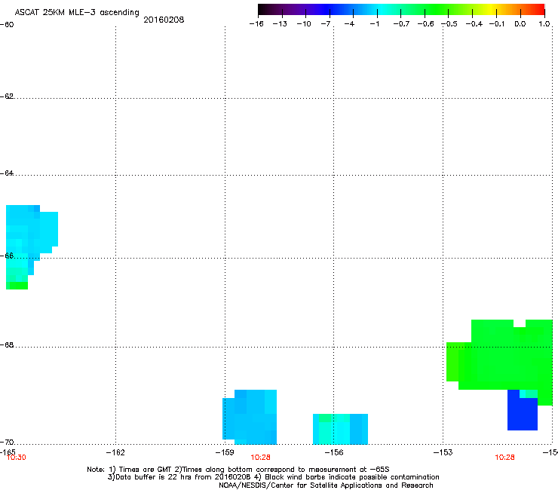The height and width of the screenshot is (490, 558).
Task: Click the -16 colorbar label
Action: coord(256,24)
